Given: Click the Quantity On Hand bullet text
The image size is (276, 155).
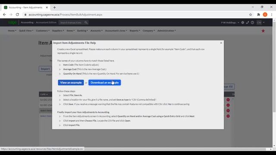Looking at the screenshot, I should [101, 74].
